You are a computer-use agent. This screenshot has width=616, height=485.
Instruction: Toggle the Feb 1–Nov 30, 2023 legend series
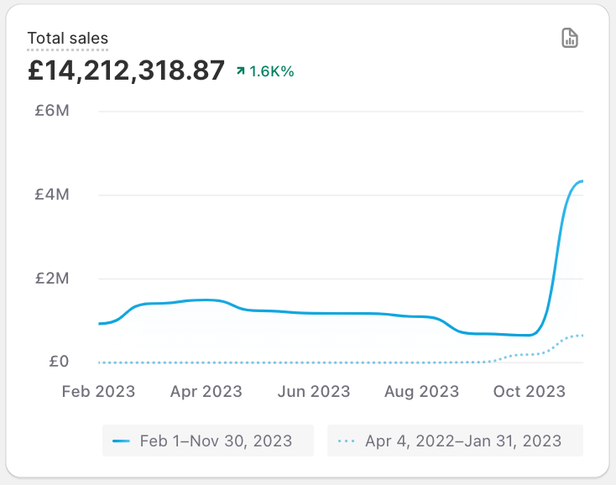point(207,441)
